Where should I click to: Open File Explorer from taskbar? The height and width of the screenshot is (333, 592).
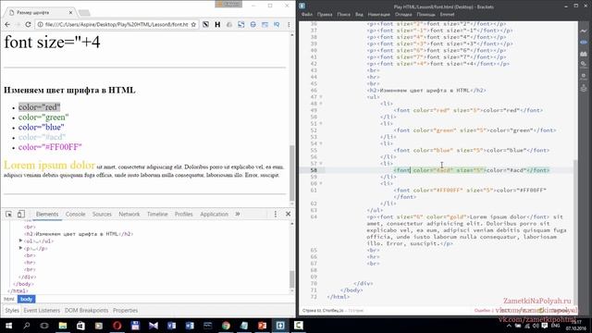[63, 326]
